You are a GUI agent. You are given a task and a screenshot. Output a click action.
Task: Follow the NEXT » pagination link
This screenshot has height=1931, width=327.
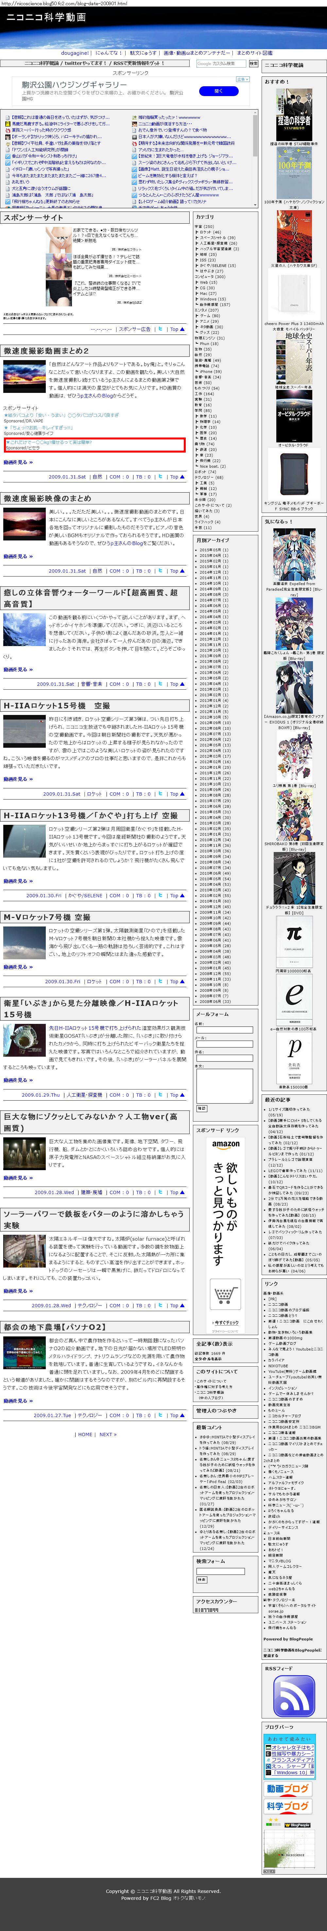(x=108, y=1434)
